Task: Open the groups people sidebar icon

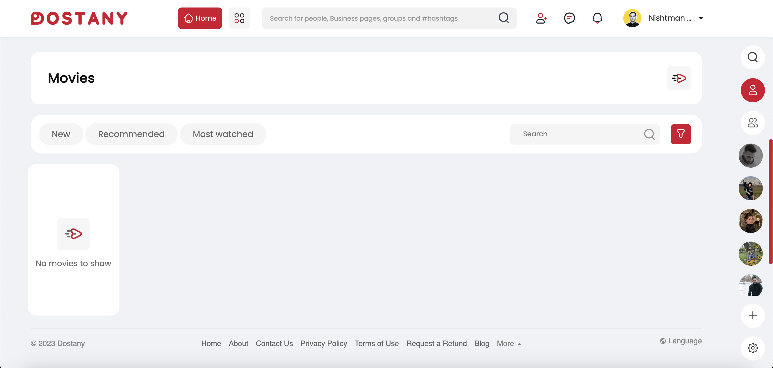Action: [752, 123]
